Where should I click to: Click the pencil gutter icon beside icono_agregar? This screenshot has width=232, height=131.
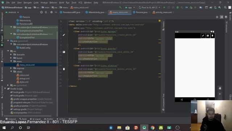tap(64, 35)
